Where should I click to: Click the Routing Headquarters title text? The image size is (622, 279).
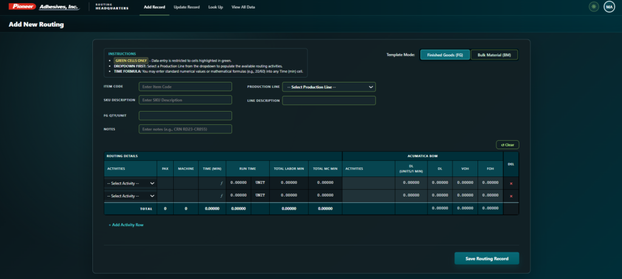[112, 7]
